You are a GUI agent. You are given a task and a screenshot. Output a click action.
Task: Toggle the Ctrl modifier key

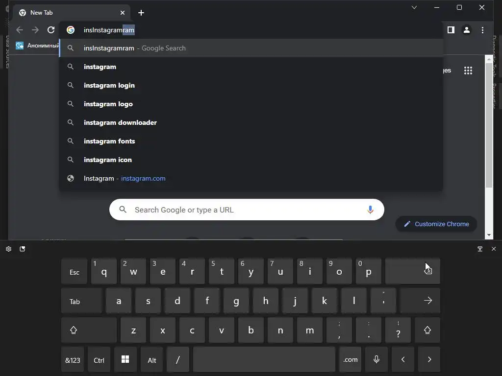click(x=99, y=359)
